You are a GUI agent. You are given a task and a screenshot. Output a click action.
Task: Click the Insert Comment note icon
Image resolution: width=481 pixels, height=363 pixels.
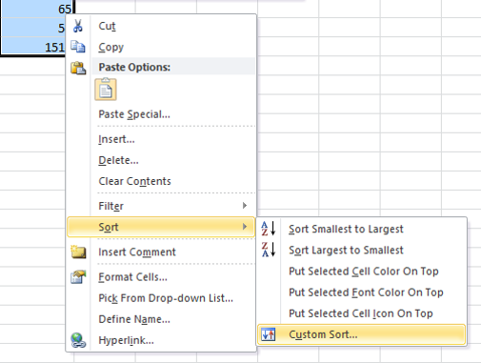coord(78,252)
